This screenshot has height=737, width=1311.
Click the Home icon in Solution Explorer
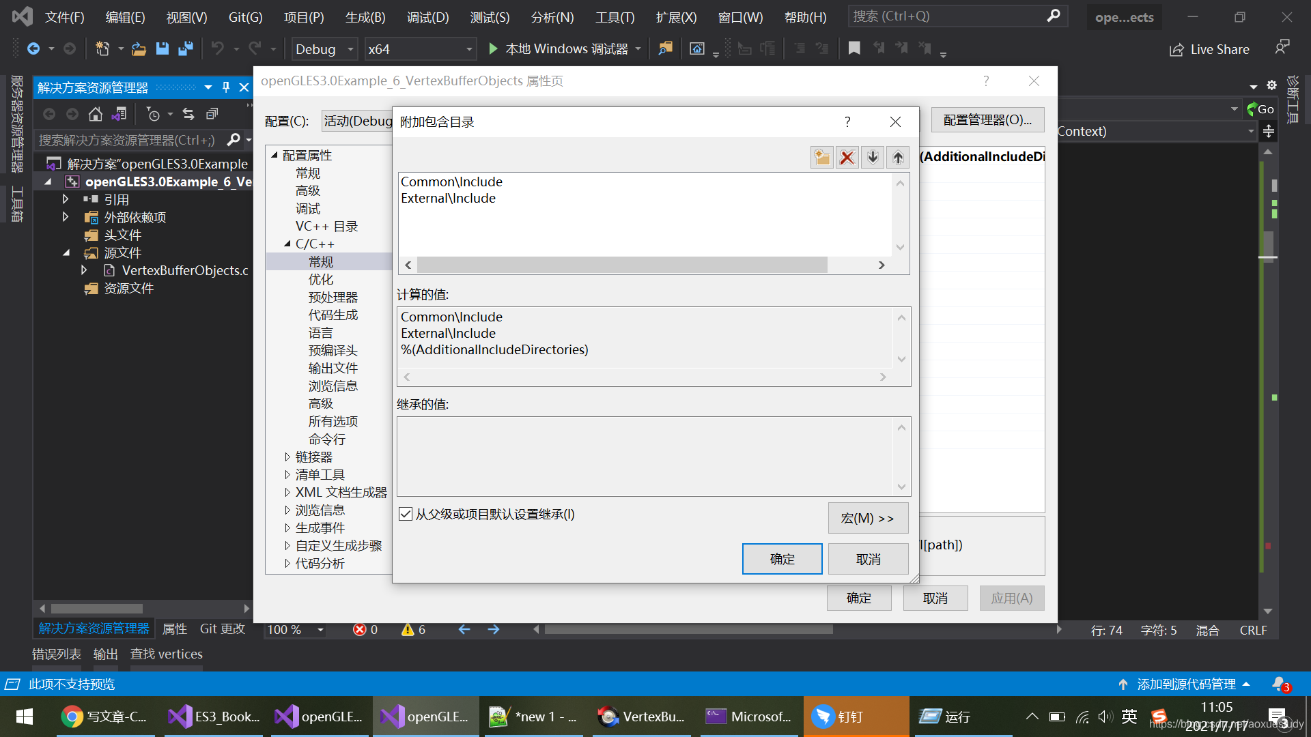click(x=96, y=114)
